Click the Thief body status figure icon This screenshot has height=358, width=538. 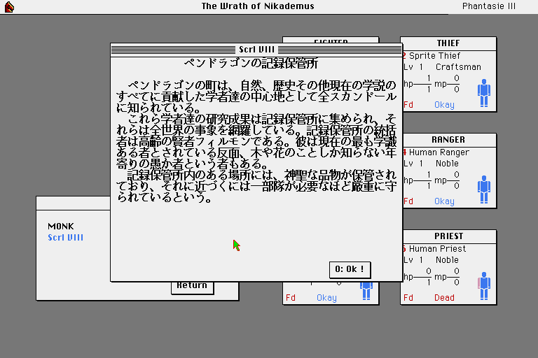pyautogui.click(x=484, y=93)
